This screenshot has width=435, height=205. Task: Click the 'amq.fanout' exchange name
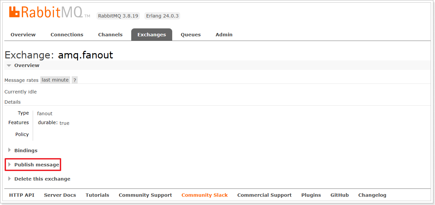pos(86,55)
